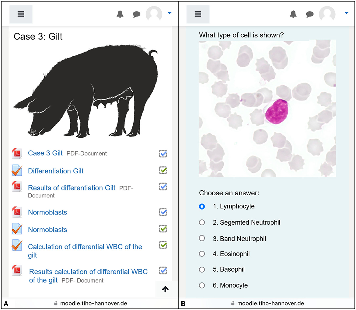The image size is (356, 310).
Task: Expand user menu dropdown in panel B
Action: 347,13
